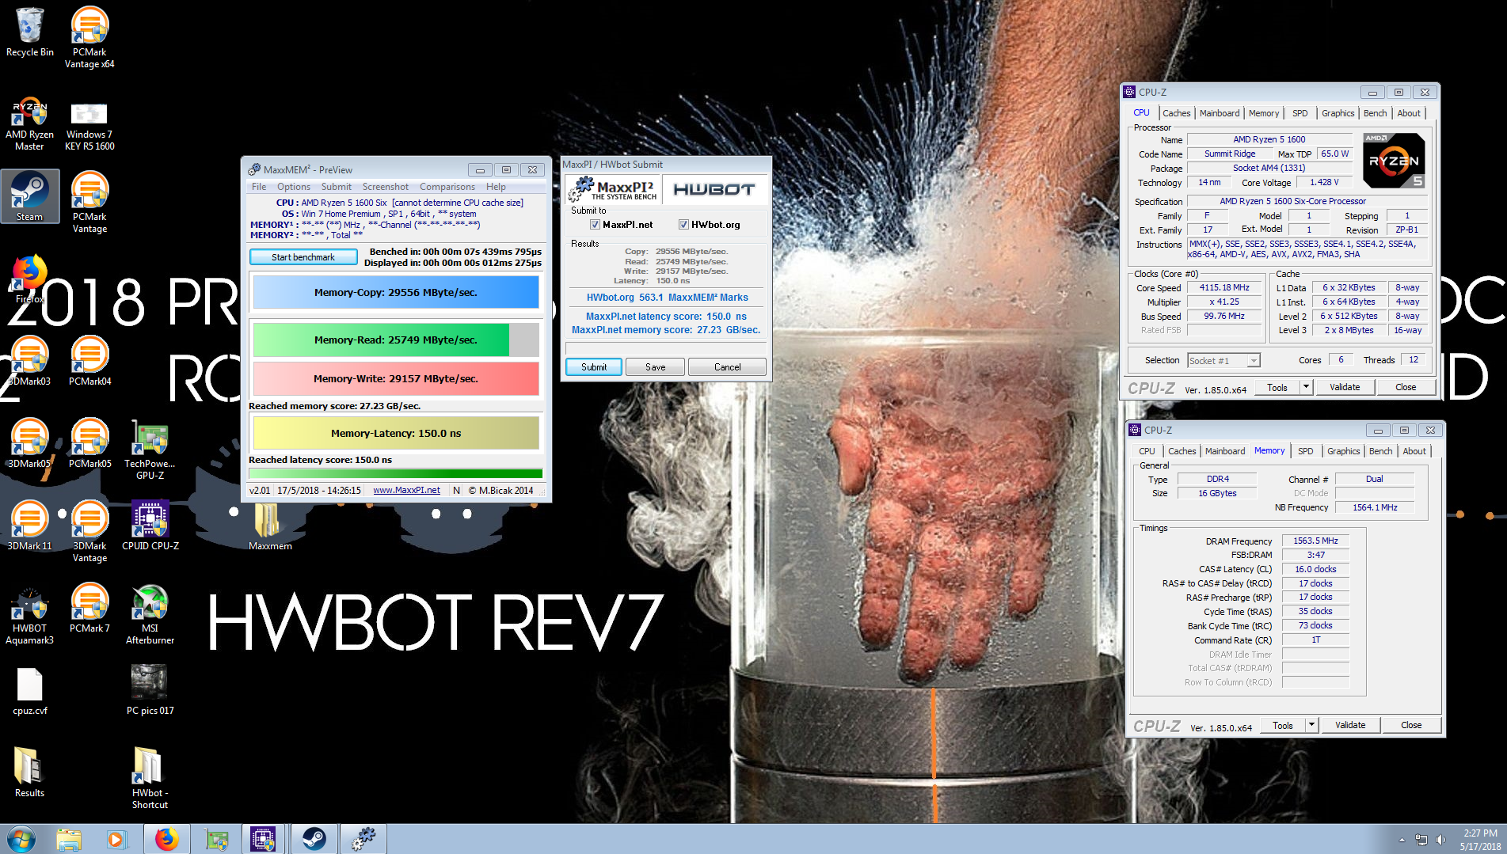Open the Results folder on desktop
This screenshot has height=854, width=1507.
tap(29, 773)
